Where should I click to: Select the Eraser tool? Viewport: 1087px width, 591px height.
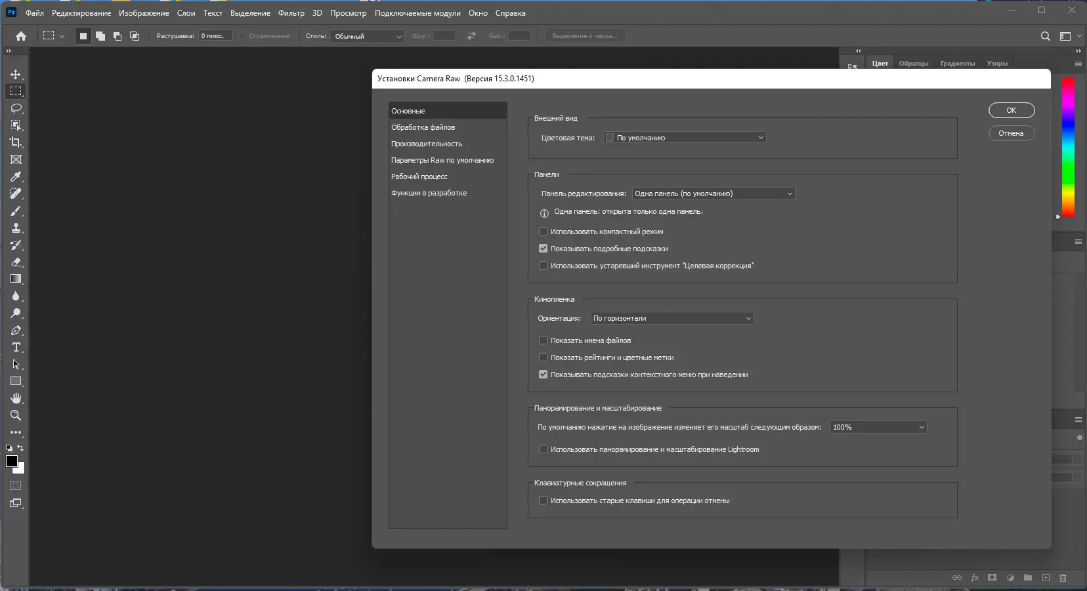pos(16,262)
